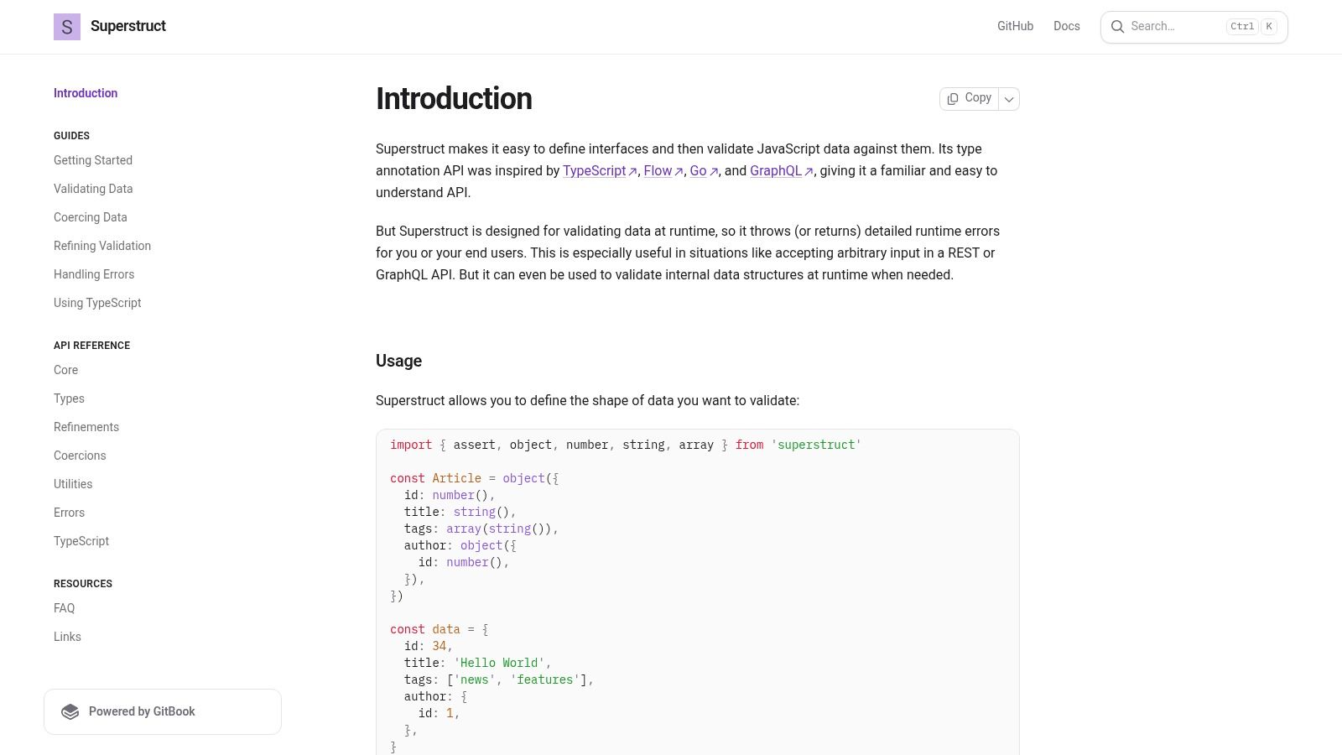Switch to the Docs section
The width and height of the screenshot is (1342, 755).
pos(1066,26)
